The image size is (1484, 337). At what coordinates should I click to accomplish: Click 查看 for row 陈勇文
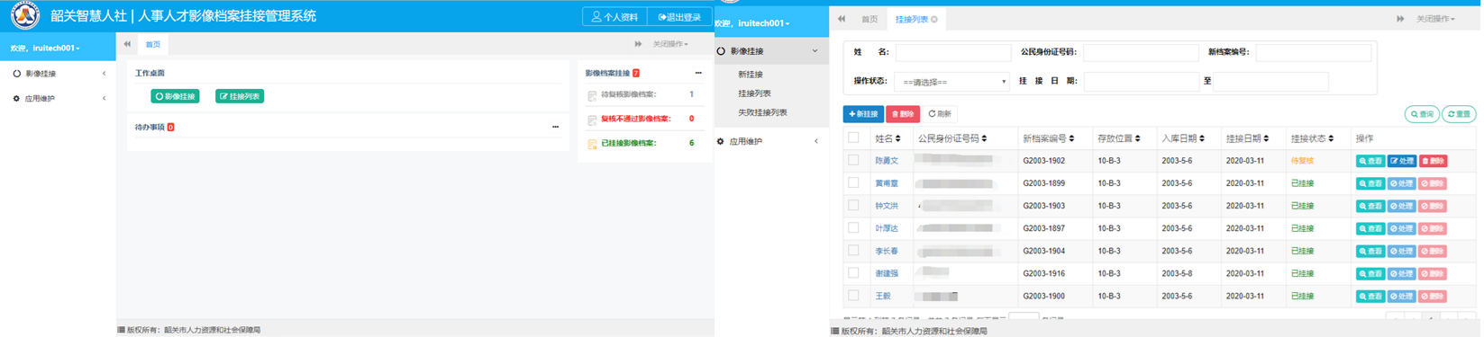point(1370,161)
